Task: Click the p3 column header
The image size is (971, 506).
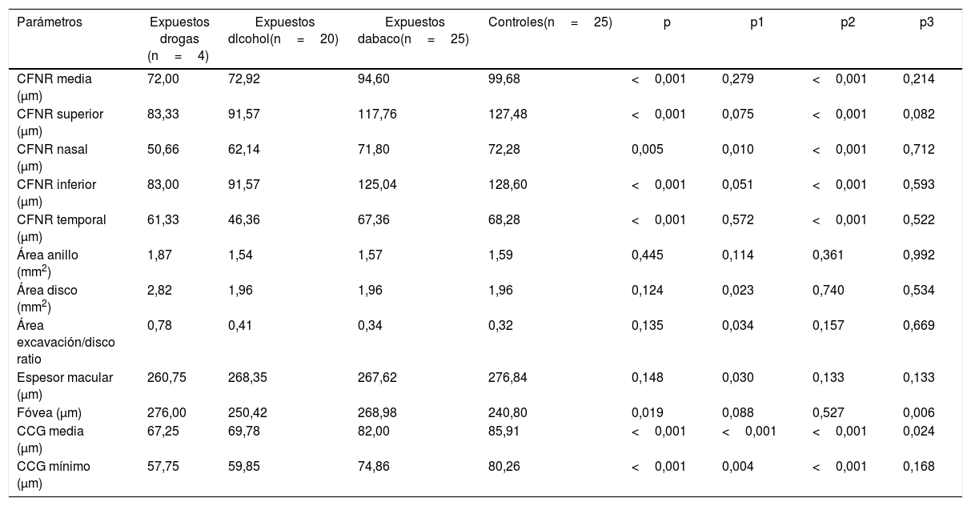Action: tap(926, 22)
